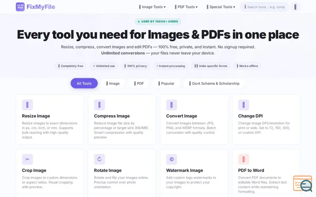Click the Resize Image description text
The width and height of the screenshot is (316, 197).
click(50, 130)
